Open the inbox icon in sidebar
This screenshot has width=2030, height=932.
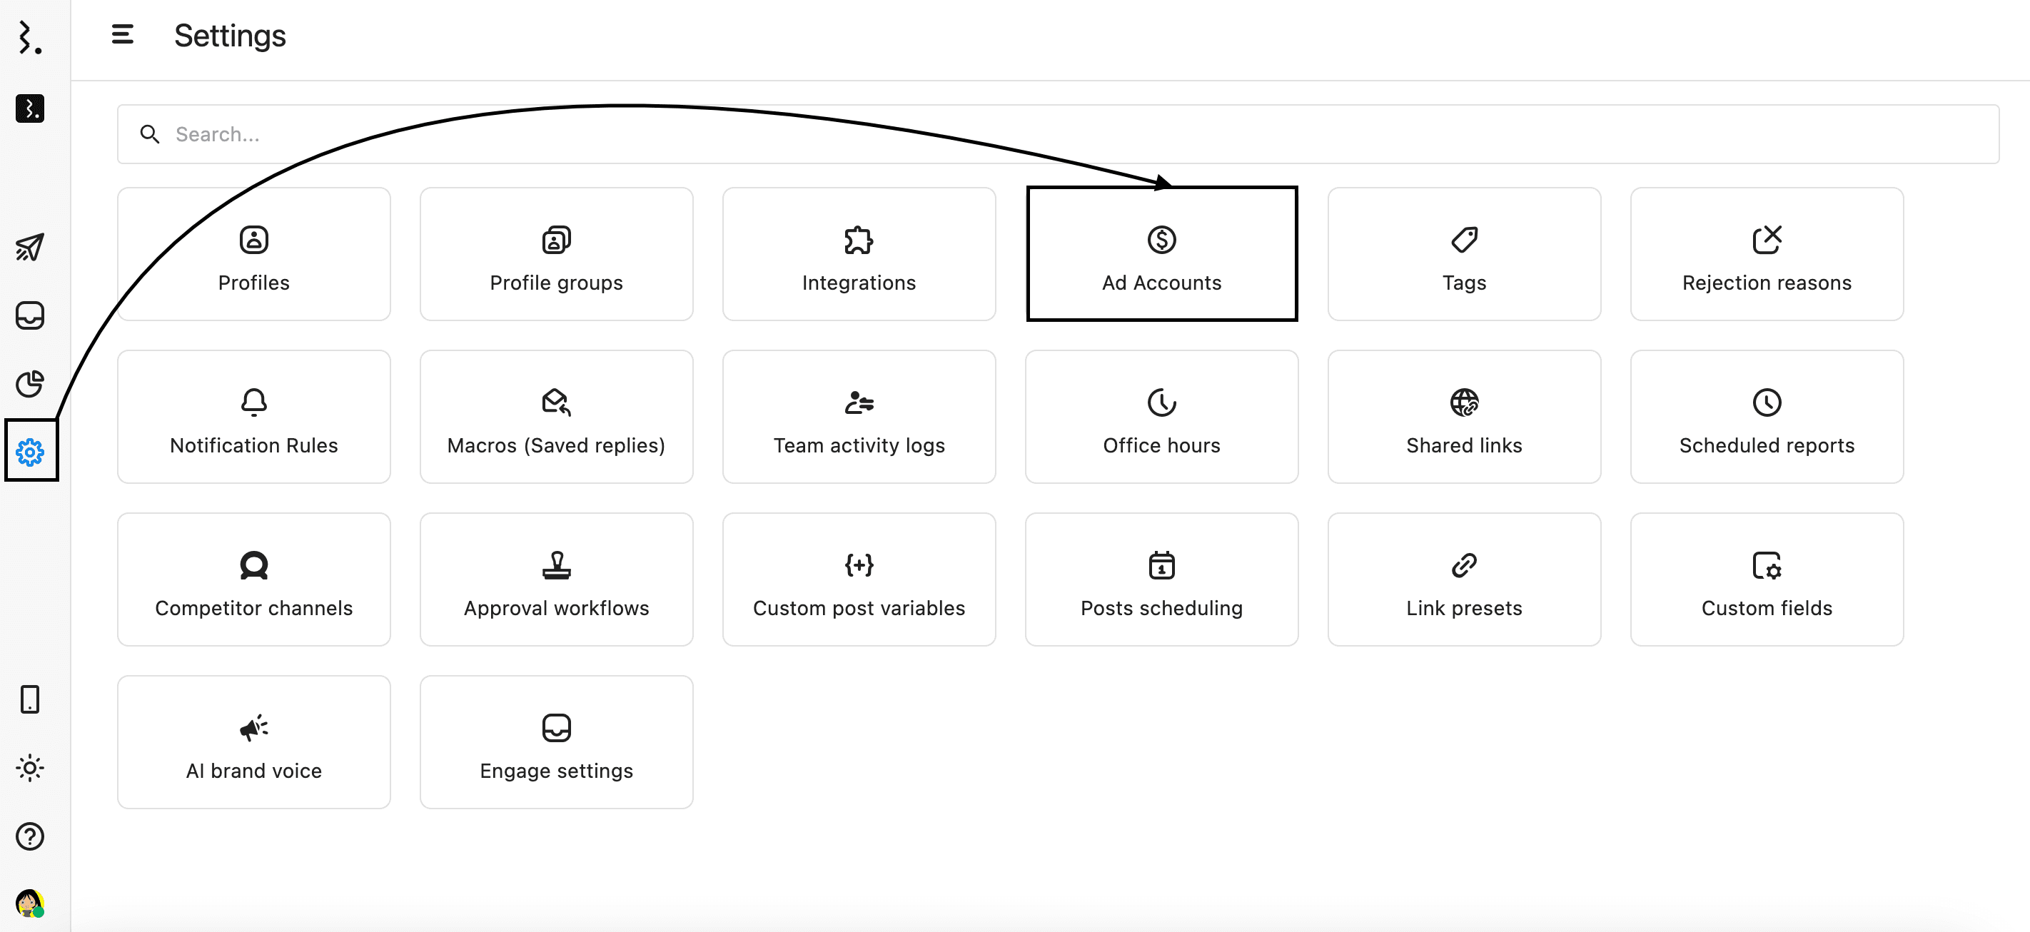(x=30, y=316)
